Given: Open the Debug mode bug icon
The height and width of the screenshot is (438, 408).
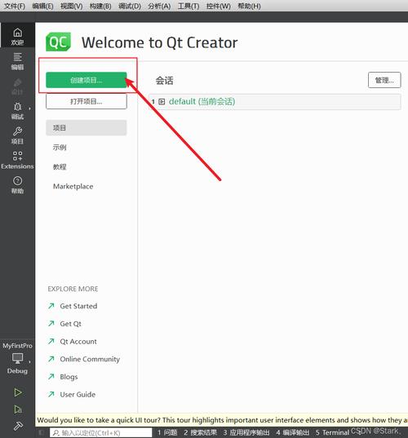Looking at the screenshot, I should (17, 106).
